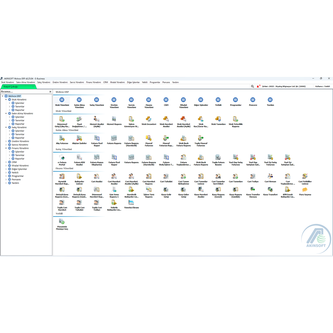Open the Para Sayma icon
Image resolution: width=333 pixels, height=333 pixels.
coord(305,190)
